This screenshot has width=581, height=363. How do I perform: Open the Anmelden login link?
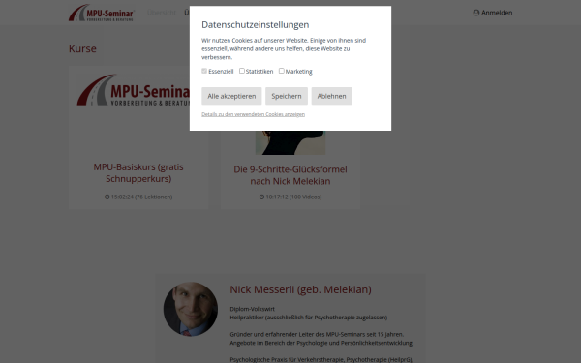(493, 13)
